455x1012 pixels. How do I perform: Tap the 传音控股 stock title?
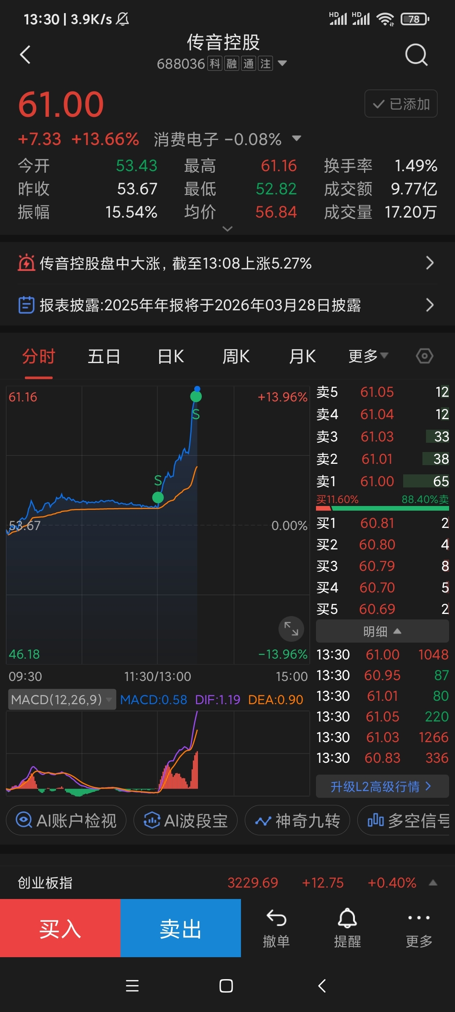point(223,42)
